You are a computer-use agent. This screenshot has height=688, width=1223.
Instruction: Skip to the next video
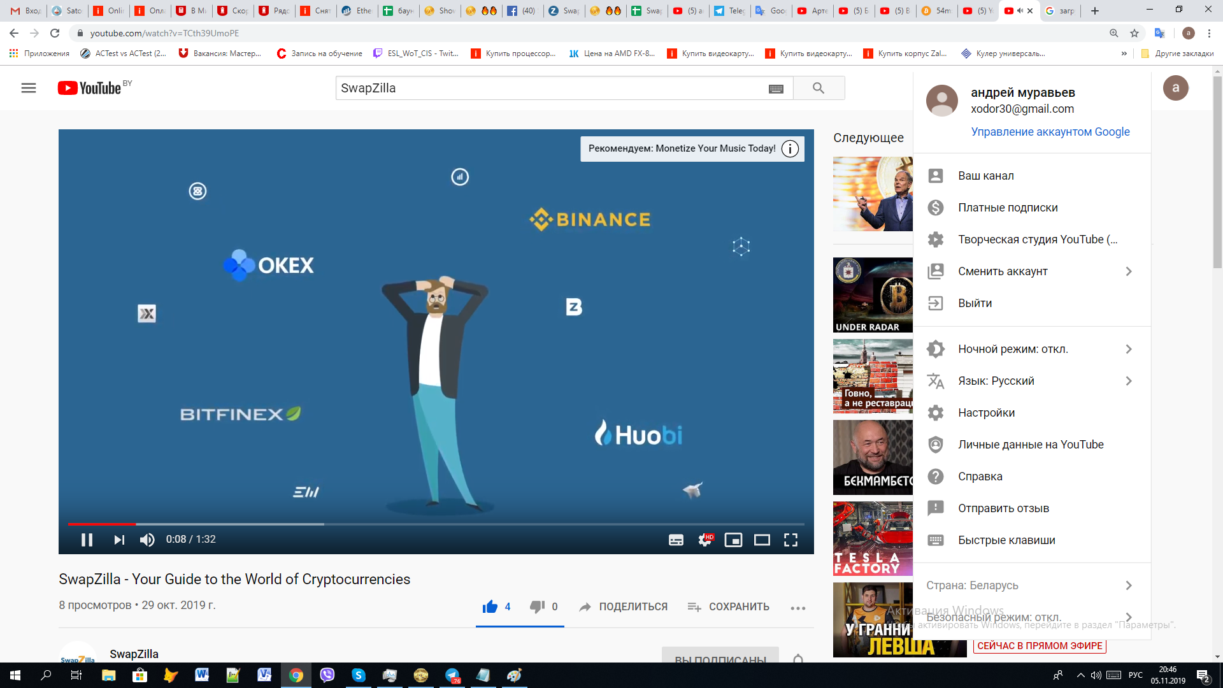point(119,540)
